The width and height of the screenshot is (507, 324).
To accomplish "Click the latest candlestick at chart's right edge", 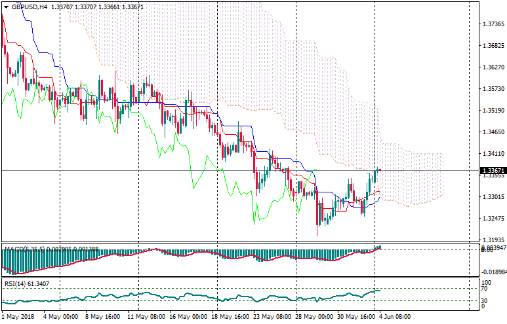I will tap(378, 170).
